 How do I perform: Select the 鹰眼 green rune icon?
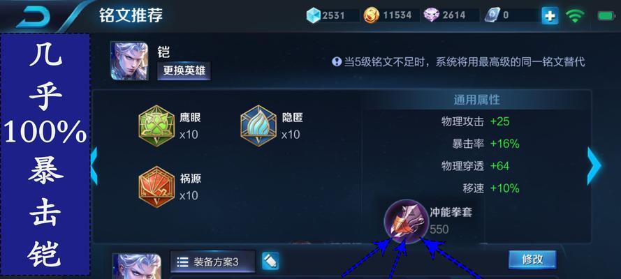(x=156, y=126)
